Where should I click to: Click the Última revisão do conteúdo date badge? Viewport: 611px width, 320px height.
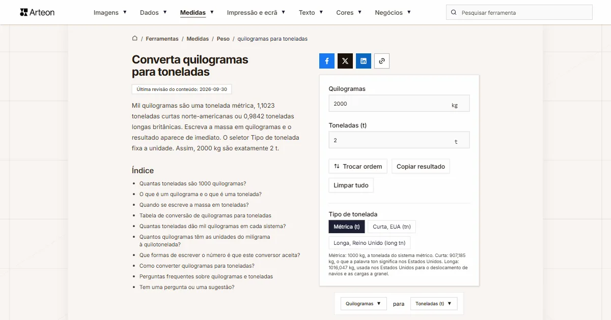182,89
